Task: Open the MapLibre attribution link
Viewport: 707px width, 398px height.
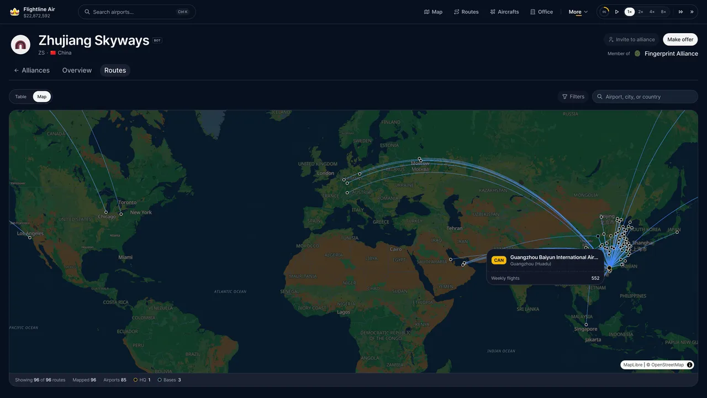Action: point(633,365)
